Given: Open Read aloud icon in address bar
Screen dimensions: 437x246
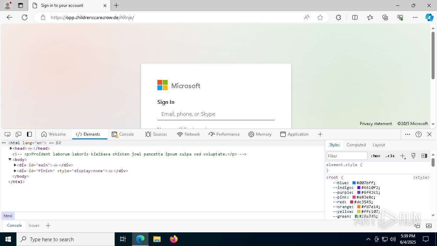Looking at the screenshot, I should pos(307,17).
